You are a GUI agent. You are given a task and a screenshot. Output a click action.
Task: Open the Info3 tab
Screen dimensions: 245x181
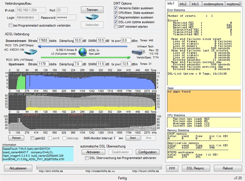196,4
